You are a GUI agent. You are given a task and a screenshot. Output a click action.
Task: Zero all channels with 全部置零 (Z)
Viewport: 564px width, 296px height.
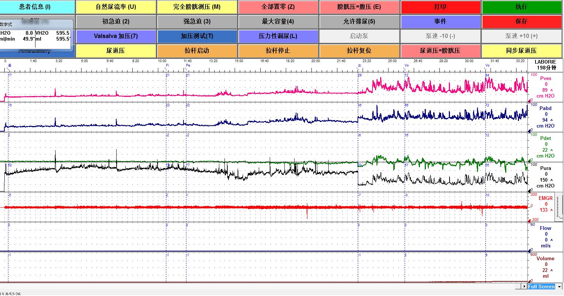coord(278,7)
